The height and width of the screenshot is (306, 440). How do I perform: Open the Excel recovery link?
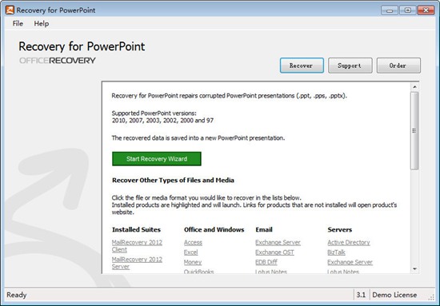[x=191, y=252]
